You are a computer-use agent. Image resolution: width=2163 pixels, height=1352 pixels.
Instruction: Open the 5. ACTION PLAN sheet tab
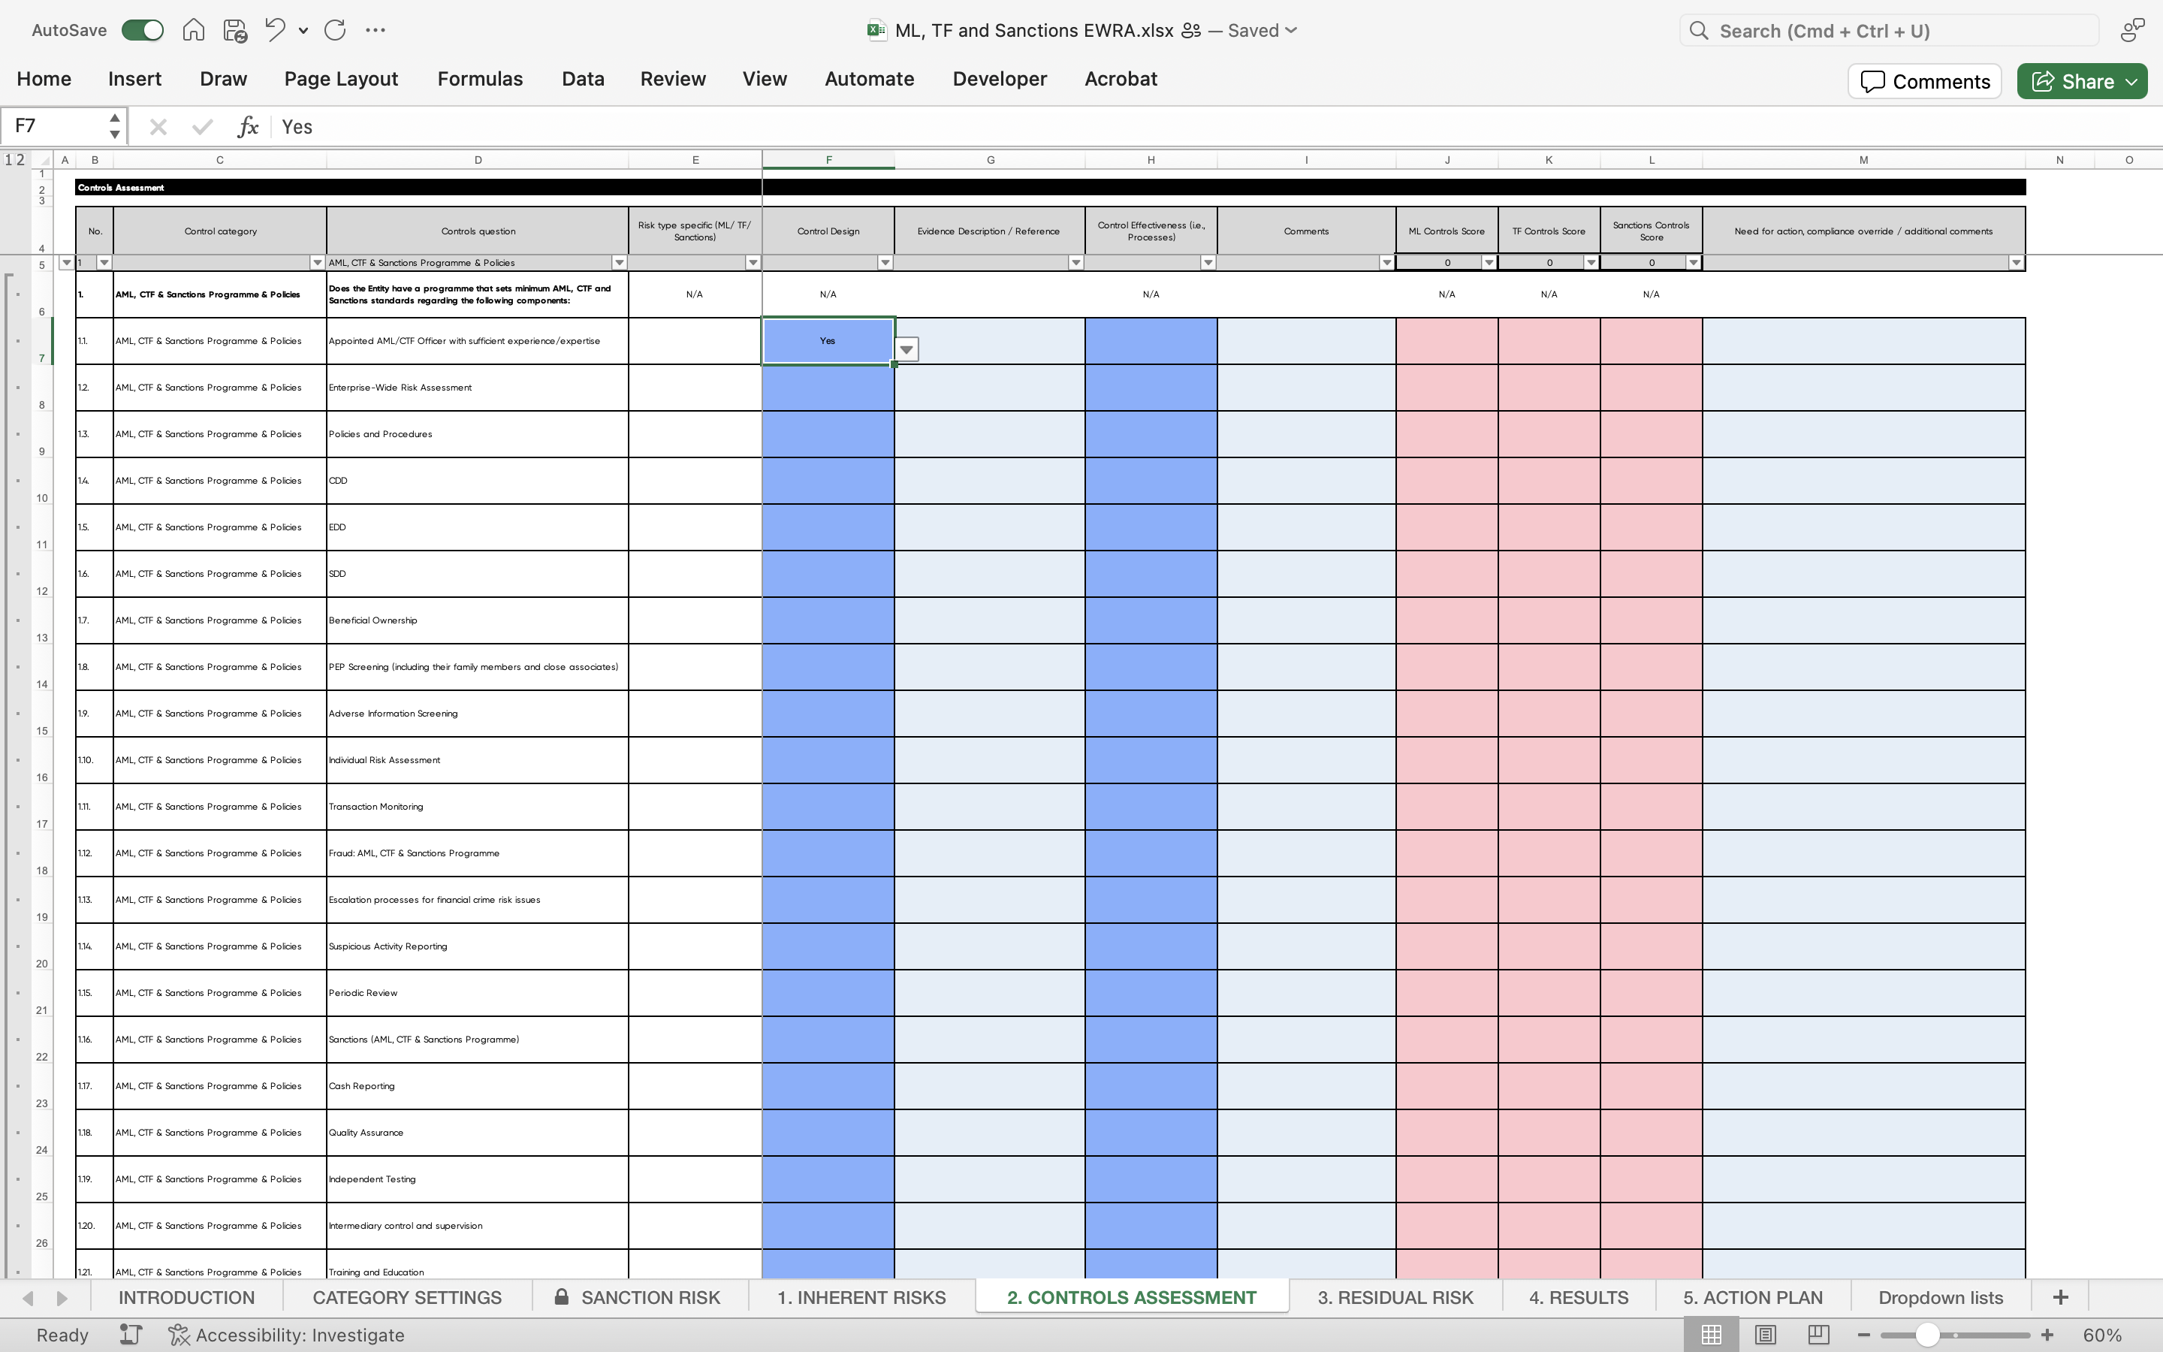tap(1751, 1296)
